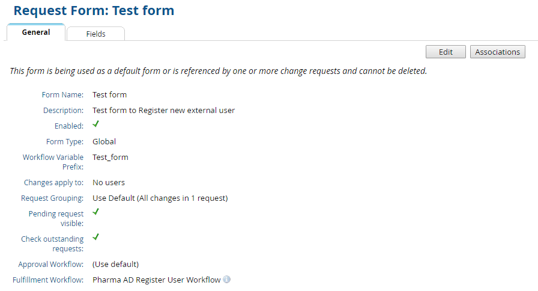Click the Changes apply to value No users

pos(109,182)
